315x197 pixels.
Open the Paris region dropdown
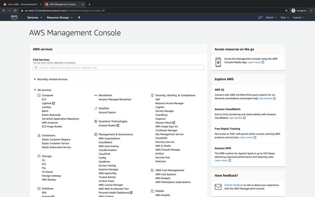coord(284,18)
